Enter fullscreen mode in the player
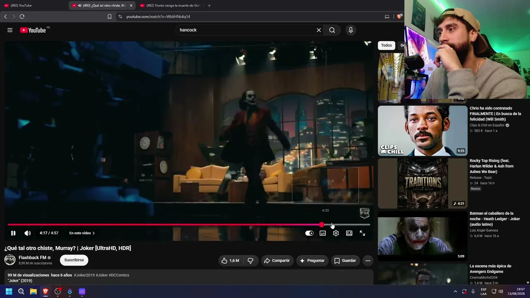Image resolution: width=530 pixels, height=298 pixels. [x=362, y=233]
